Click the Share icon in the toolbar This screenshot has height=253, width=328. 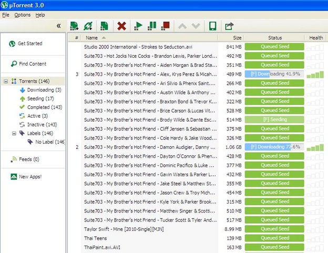point(229,26)
